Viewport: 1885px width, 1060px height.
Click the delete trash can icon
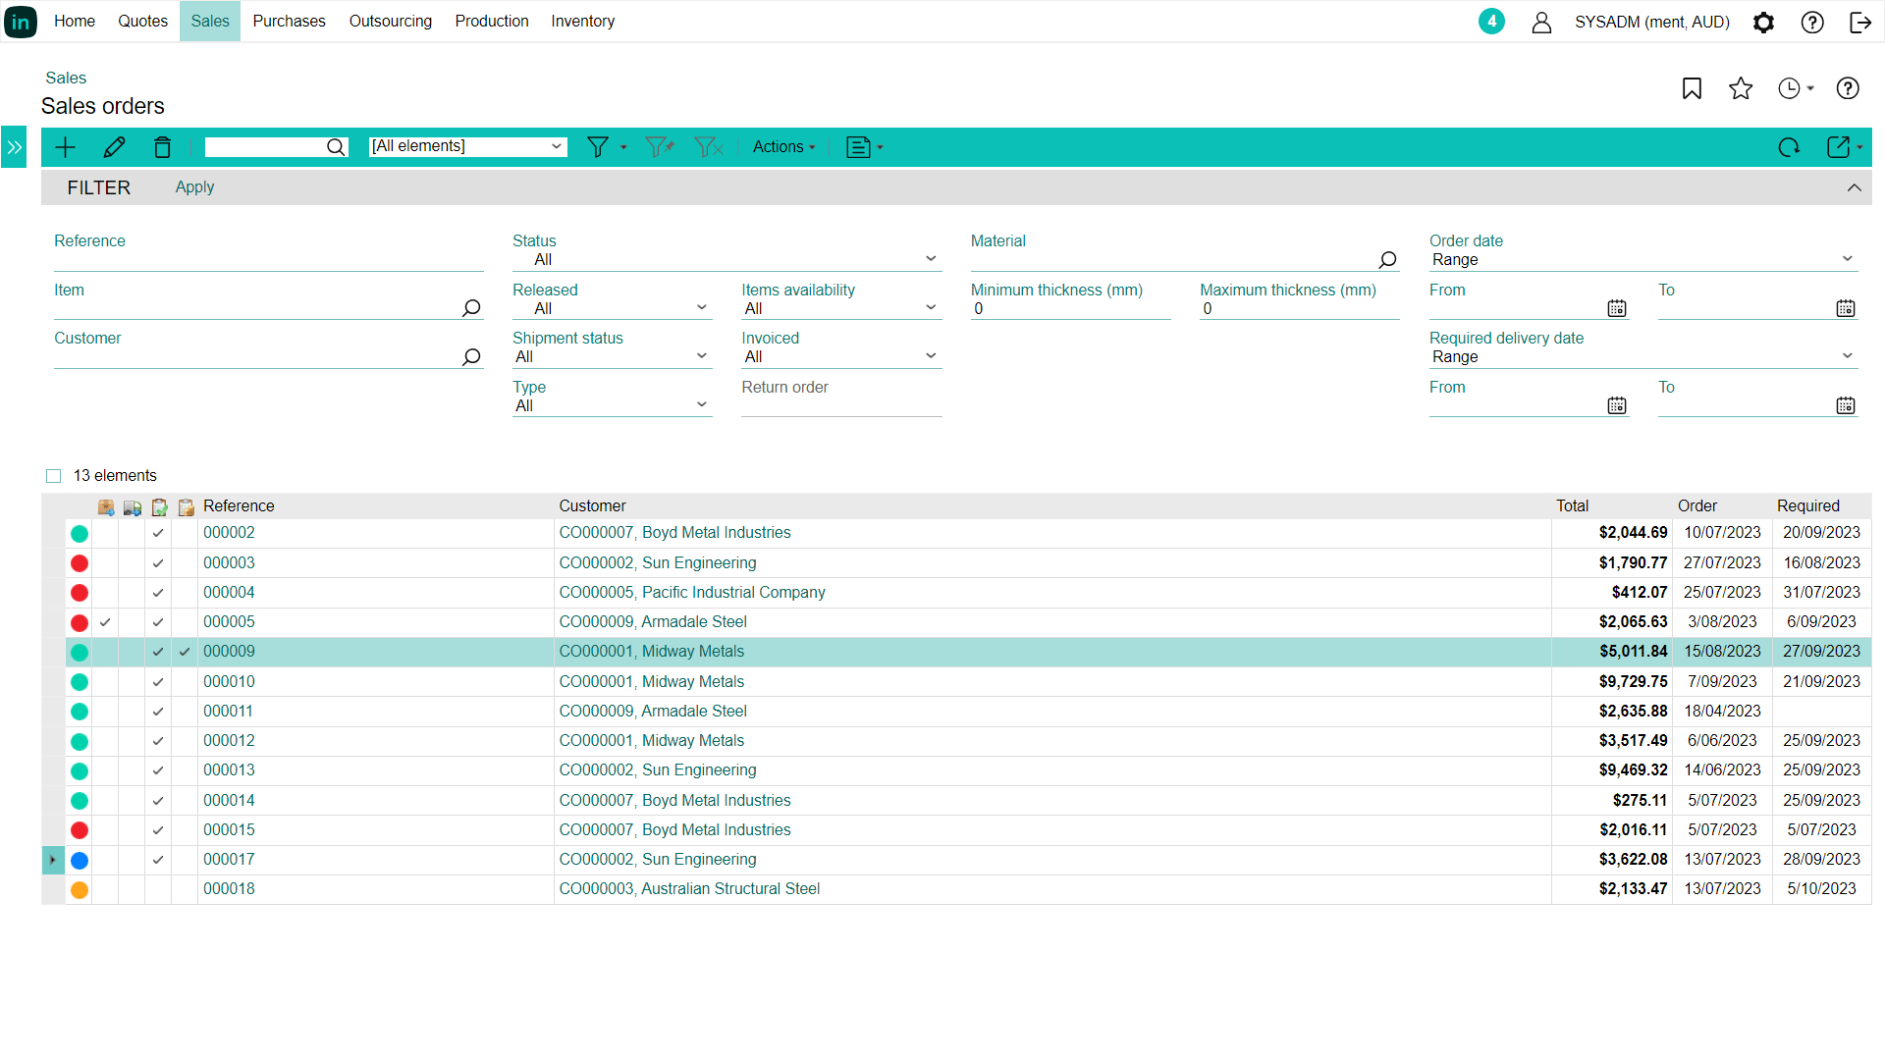[x=162, y=147]
